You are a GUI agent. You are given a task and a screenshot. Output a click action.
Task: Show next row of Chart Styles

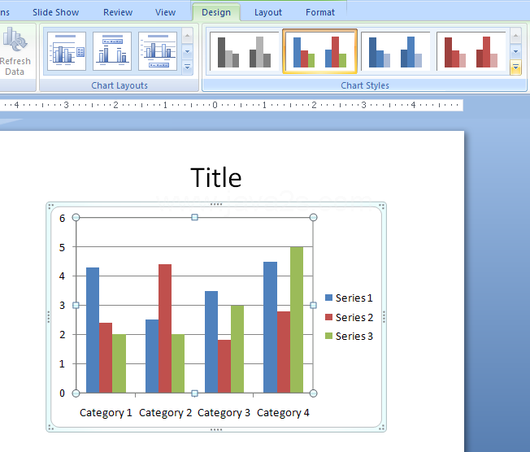point(515,52)
